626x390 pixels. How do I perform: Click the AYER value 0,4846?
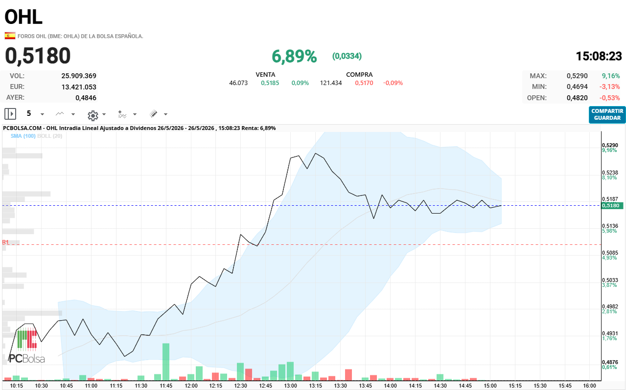point(86,98)
